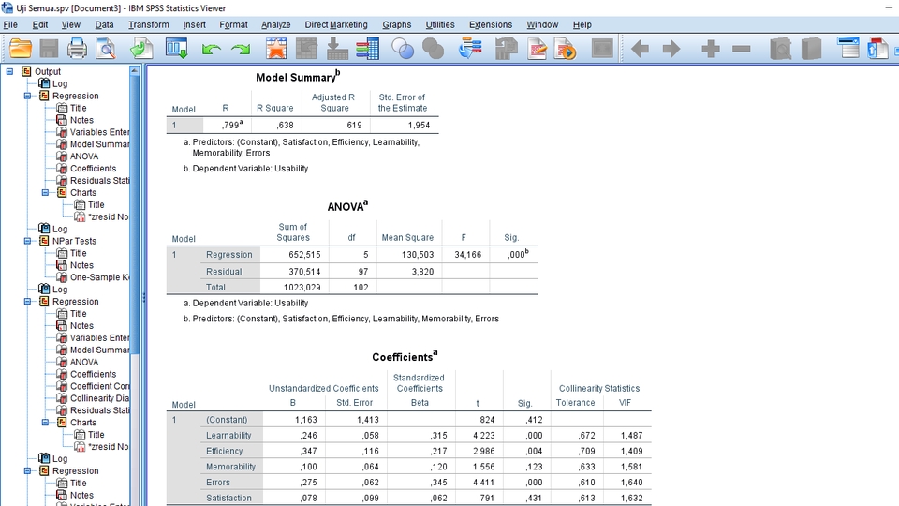The height and width of the screenshot is (506, 899).
Task: Open the Window menu
Action: point(542,24)
